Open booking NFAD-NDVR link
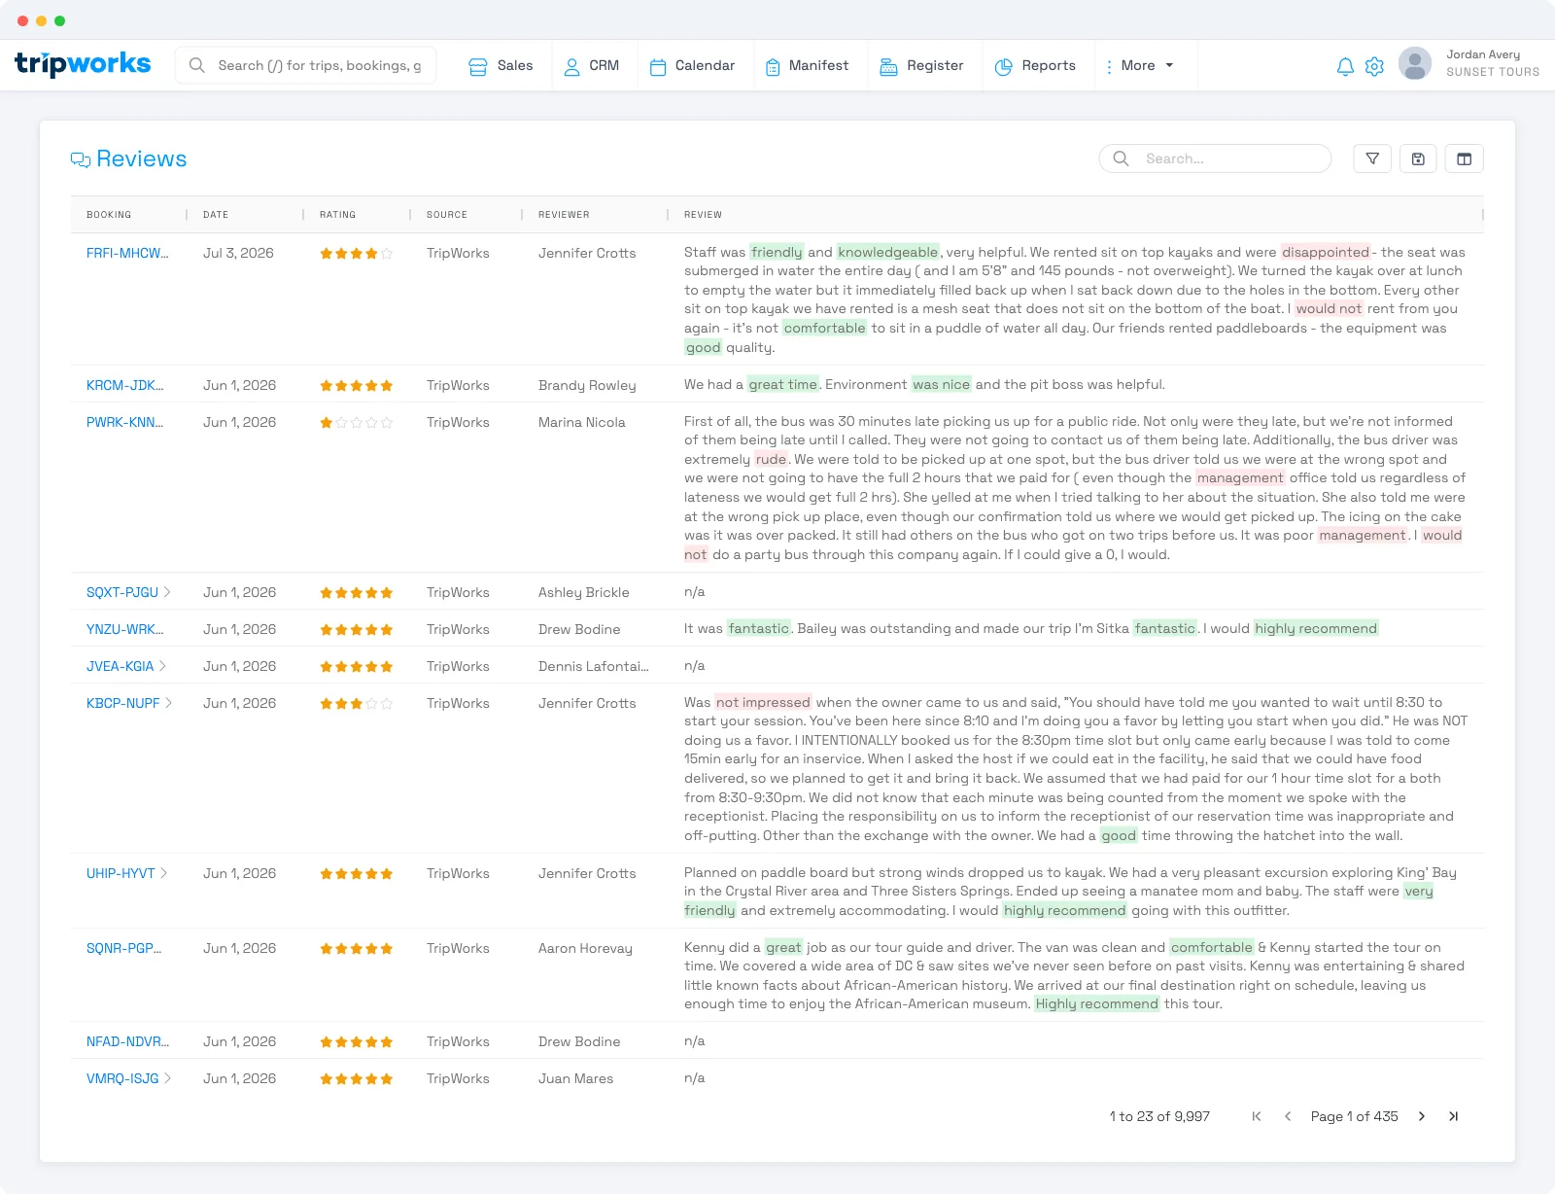 click(128, 1041)
